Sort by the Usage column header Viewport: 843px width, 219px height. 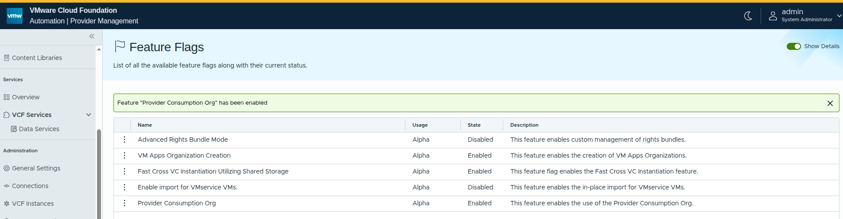pyautogui.click(x=420, y=125)
